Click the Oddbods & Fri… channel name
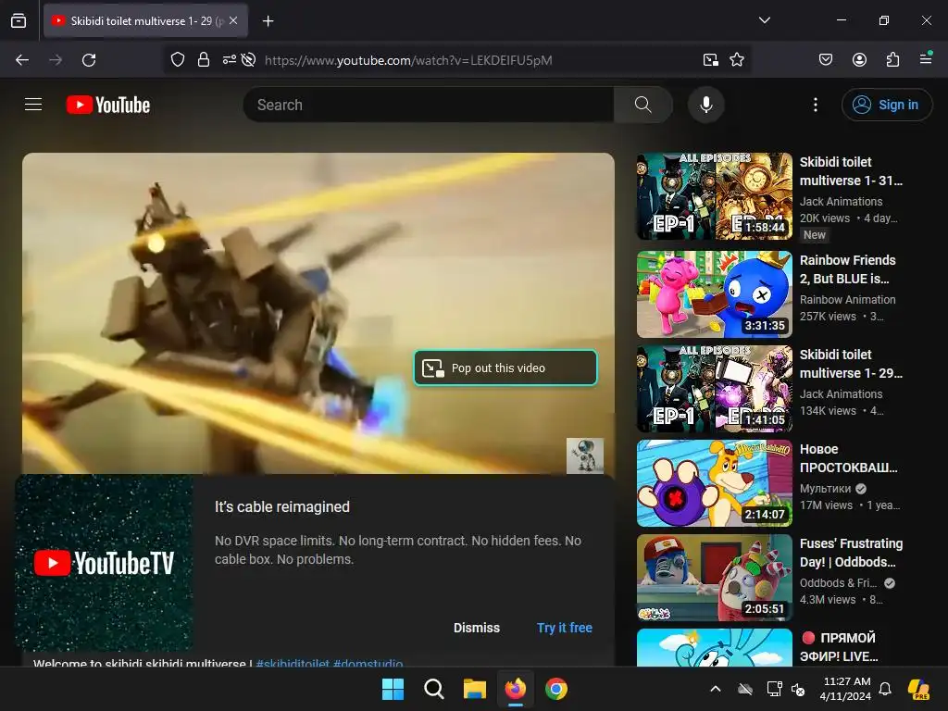This screenshot has height=711, width=948. click(838, 583)
